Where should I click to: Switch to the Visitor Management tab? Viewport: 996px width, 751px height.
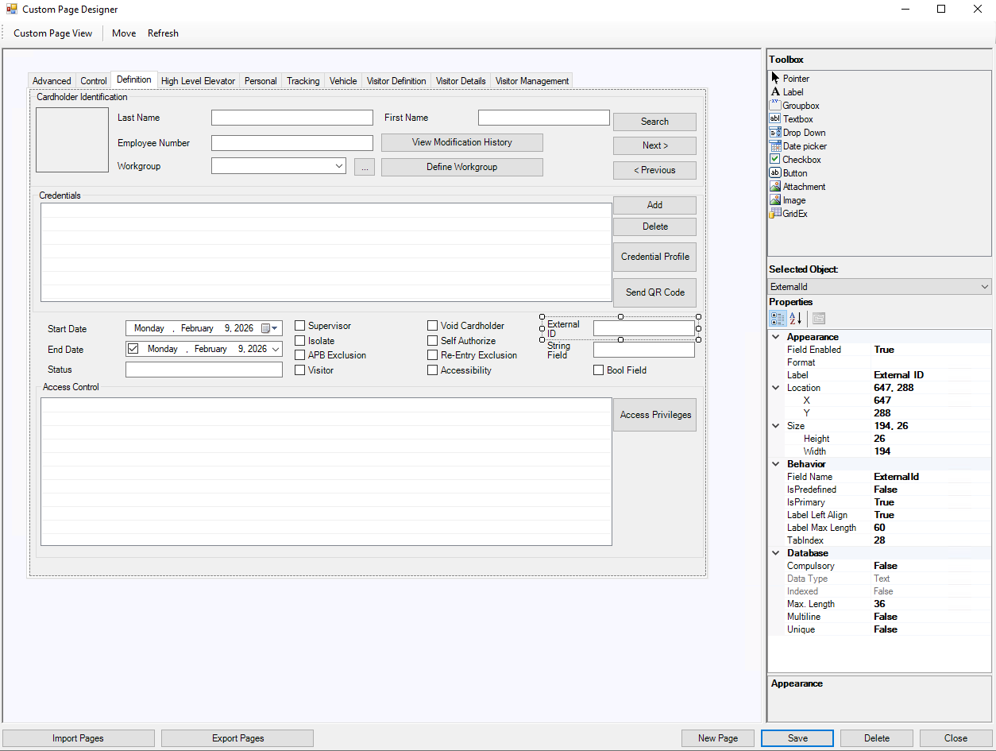(531, 80)
